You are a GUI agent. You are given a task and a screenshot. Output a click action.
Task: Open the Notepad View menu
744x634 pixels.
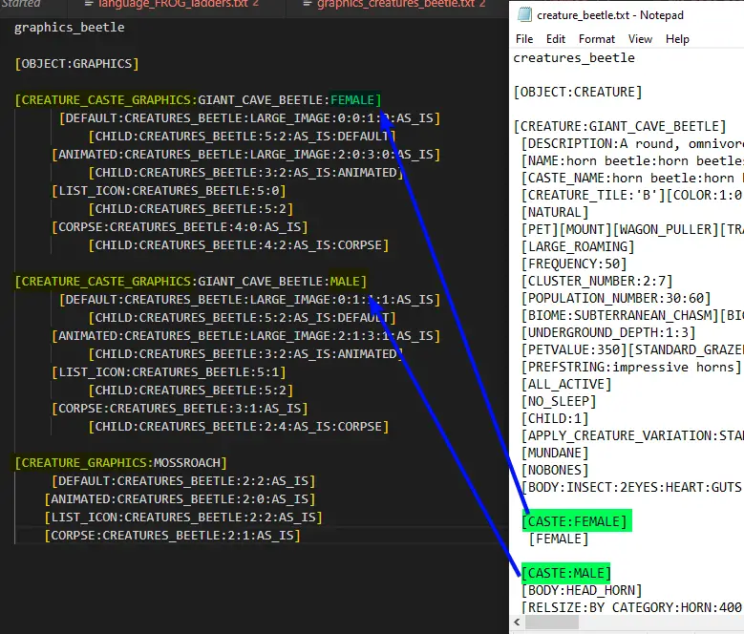(640, 39)
